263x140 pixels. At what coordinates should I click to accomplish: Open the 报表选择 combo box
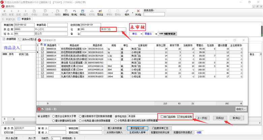(154, 14)
